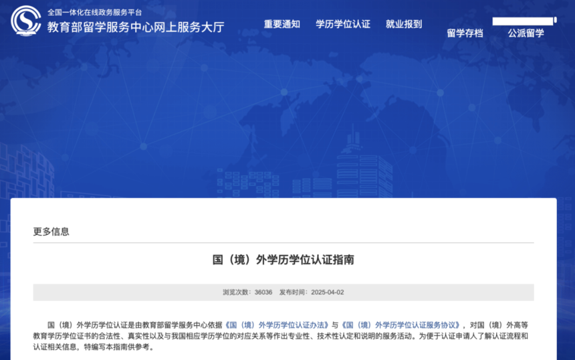The width and height of the screenshot is (575, 360).
Task: Open the 《国（境）外学历学位认证服务协议》 link
Action: pyautogui.click(x=400, y=325)
